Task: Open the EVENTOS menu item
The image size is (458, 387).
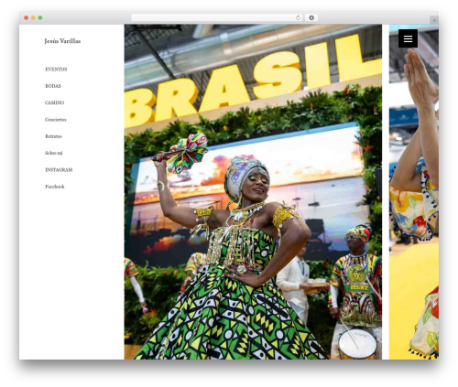Action: coord(56,70)
